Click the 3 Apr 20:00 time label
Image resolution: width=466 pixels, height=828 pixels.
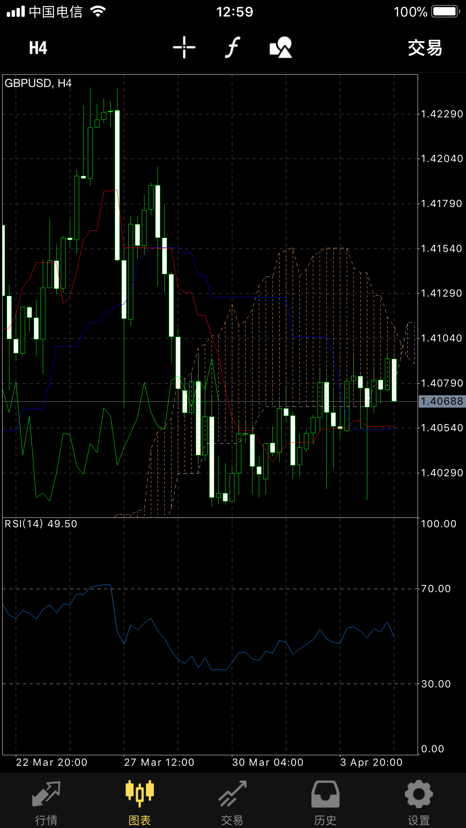[371, 762]
